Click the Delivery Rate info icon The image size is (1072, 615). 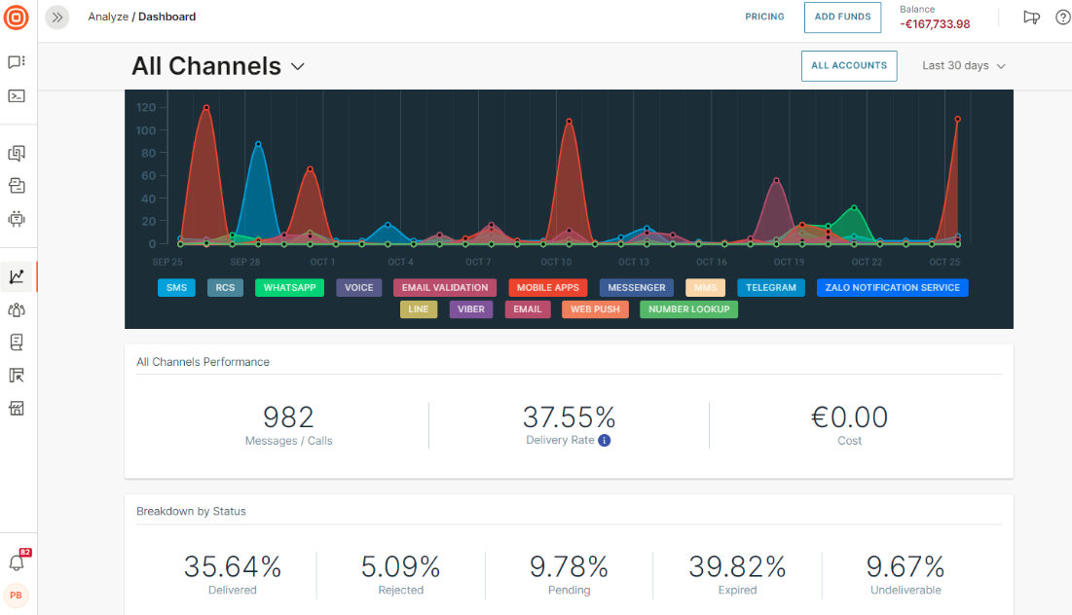605,441
